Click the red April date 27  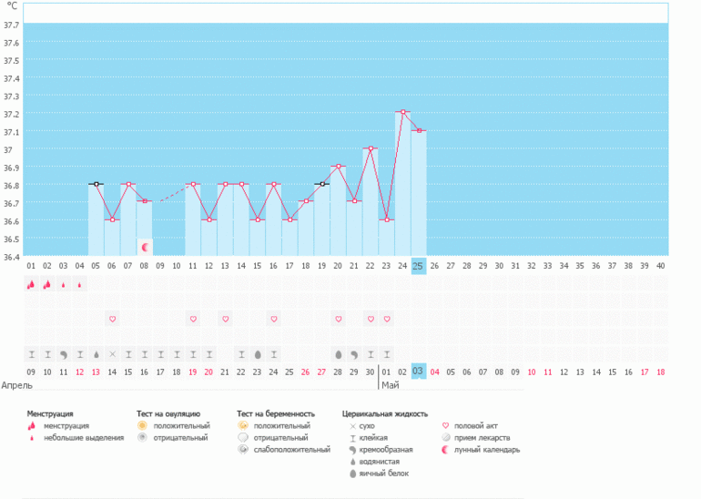(x=321, y=372)
